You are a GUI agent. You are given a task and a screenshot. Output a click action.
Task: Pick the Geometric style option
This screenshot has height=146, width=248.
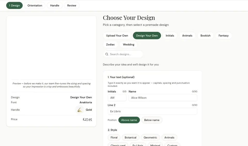tap(150, 137)
